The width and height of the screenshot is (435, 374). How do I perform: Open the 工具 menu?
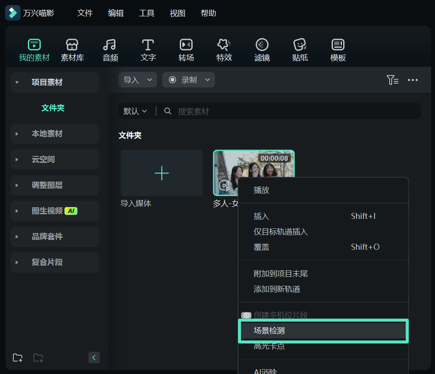(x=147, y=13)
